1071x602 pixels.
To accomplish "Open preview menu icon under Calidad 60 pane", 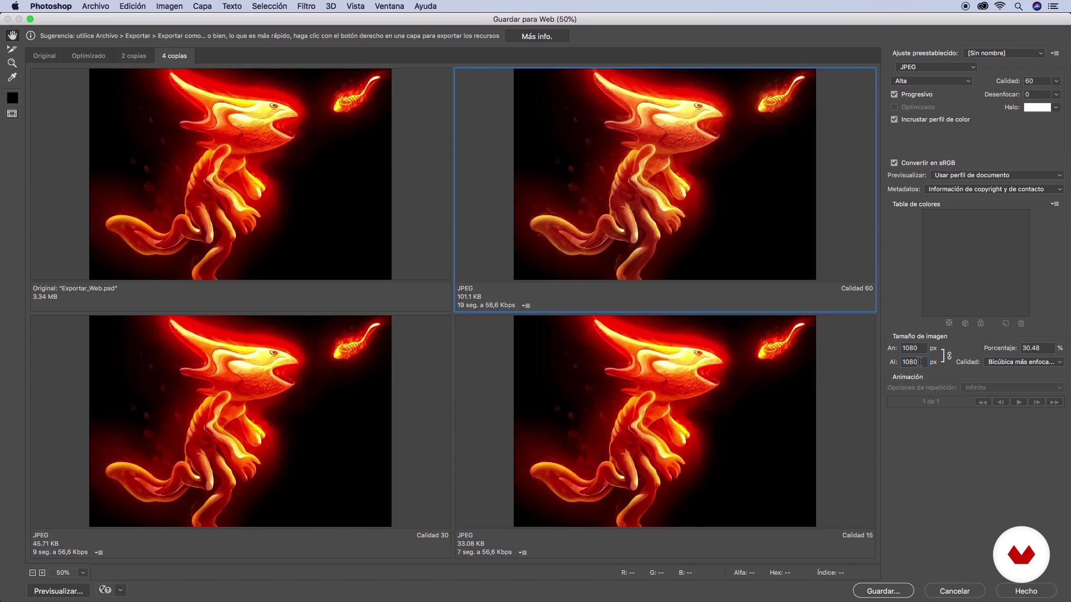I will [526, 305].
